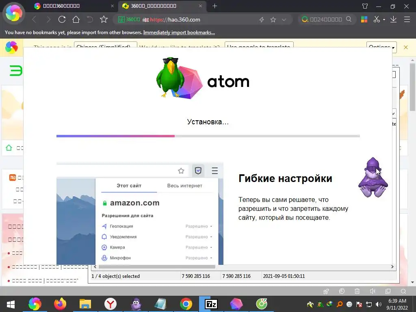Click the favorites star beside home icon

pos(104,19)
